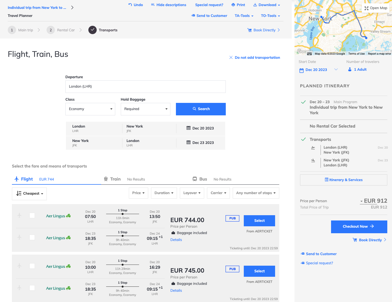The height and width of the screenshot is (302, 392).
Task: Go to step 2 Rental Car
Action: 61,30
